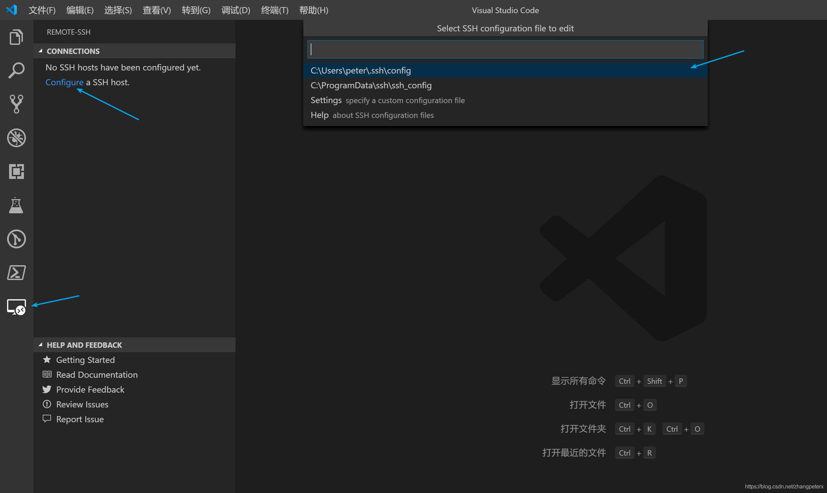
Task: Click the Twitter icon beside Provide Feedback
Action: pyautogui.click(x=47, y=389)
